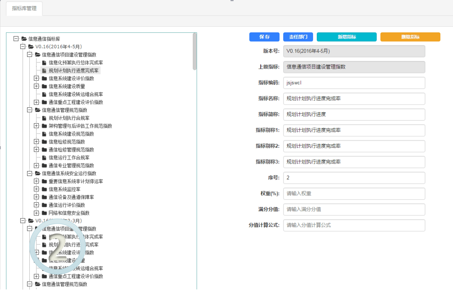This screenshot has width=453, height=292.
Task: Click the folder icon beside 信息通信指标库
Action: [24, 39]
